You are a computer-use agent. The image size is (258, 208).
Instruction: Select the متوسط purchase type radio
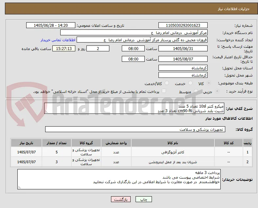tap(196, 91)
